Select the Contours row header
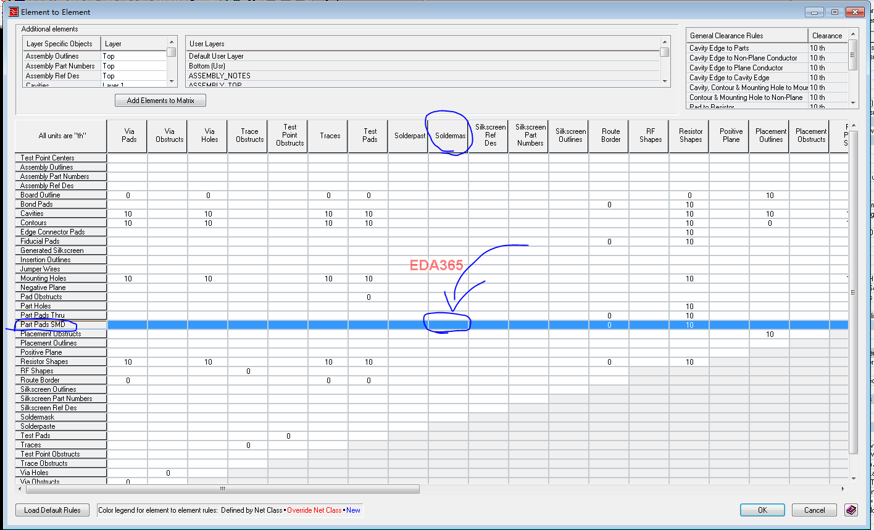 (x=61, y=223)
